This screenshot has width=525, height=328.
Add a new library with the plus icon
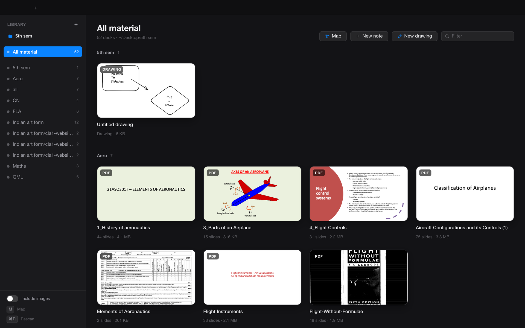coord(76,25)
